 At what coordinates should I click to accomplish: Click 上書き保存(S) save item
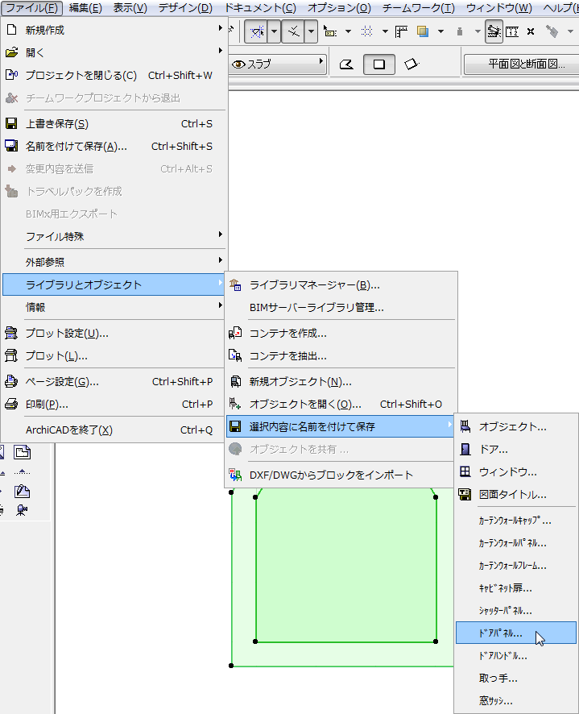coord(114,123)
